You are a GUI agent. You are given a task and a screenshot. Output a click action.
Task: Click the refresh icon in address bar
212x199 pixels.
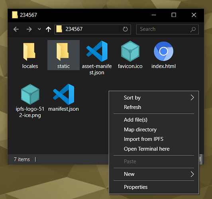(125, 29)
